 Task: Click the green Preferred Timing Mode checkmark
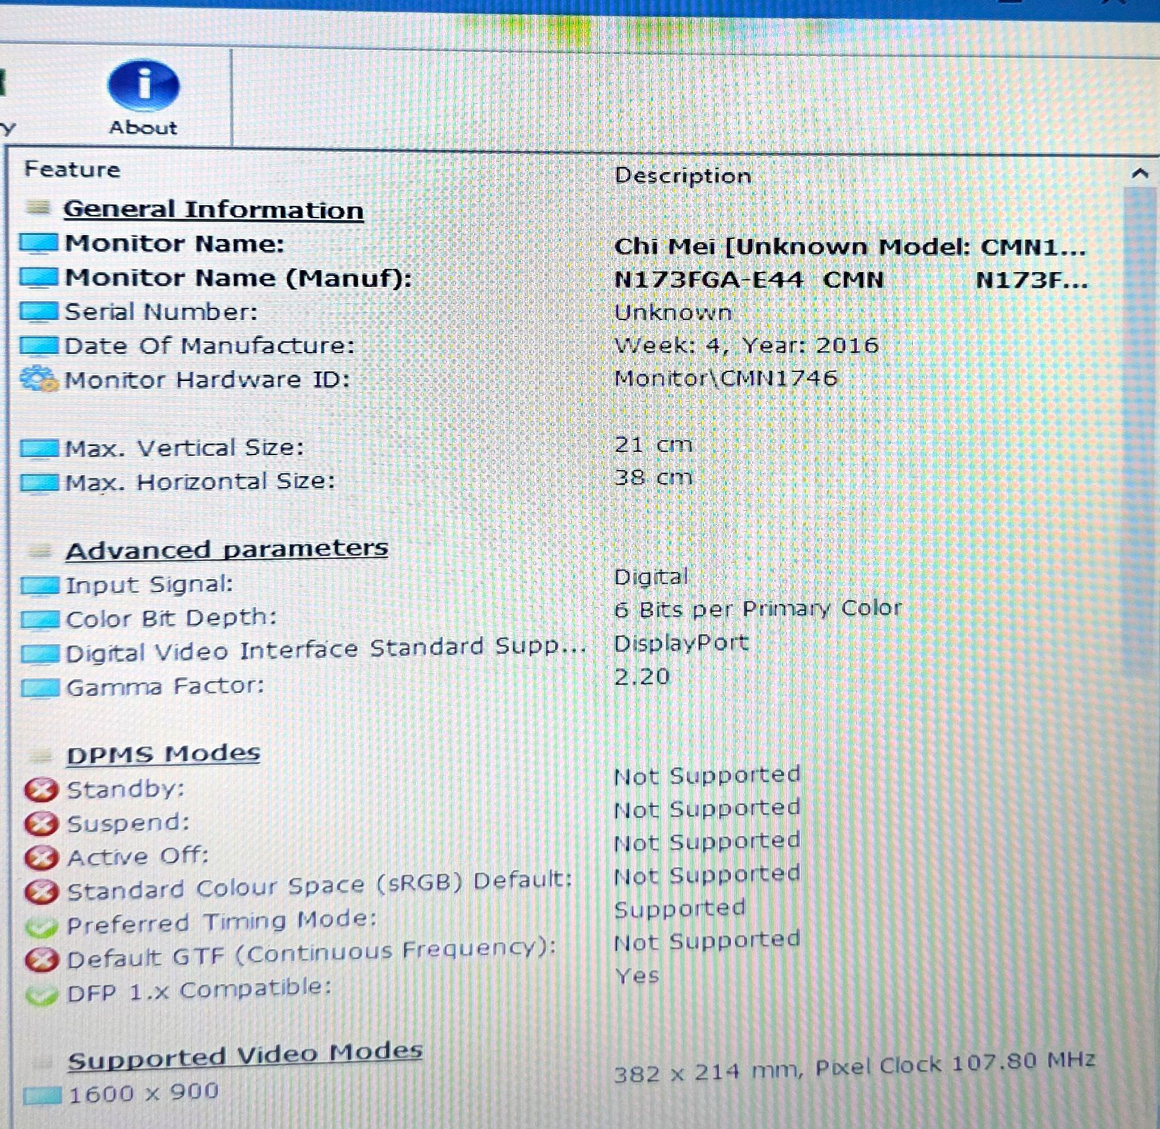click(42, 926)
